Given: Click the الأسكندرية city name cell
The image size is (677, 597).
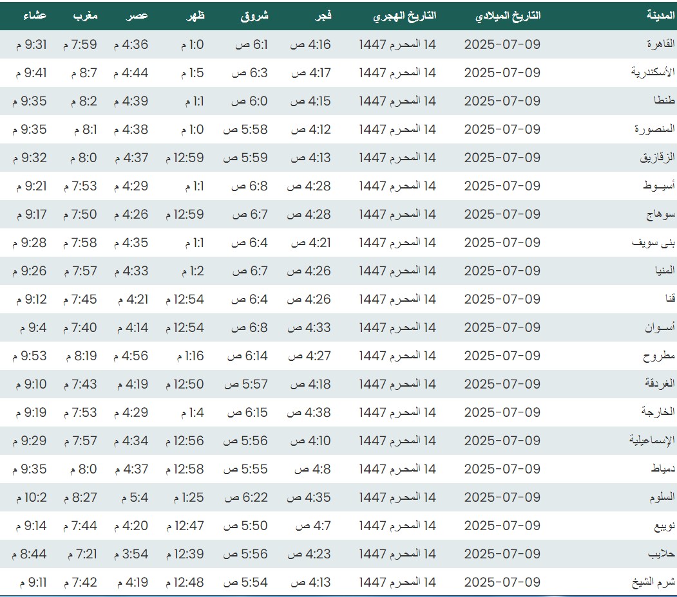Looking at the screenshot, I should (x=653, y=73).
